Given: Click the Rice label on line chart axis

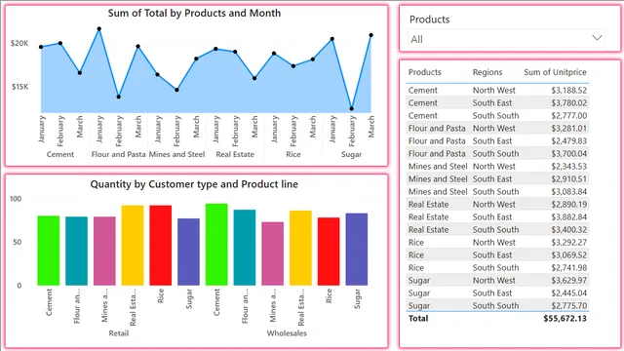Looking at the screenshot, I should tap(293, 154).
